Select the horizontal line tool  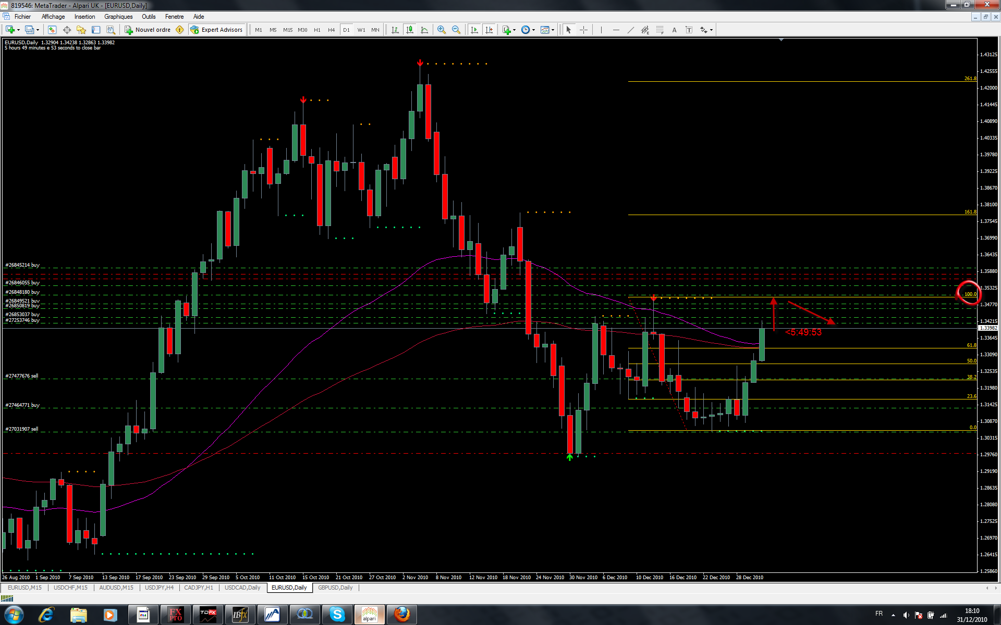click(616, 30)
